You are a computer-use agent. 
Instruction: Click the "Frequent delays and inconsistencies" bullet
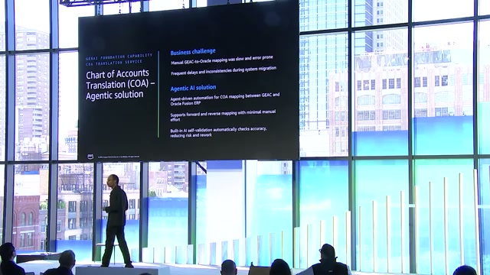224,71
